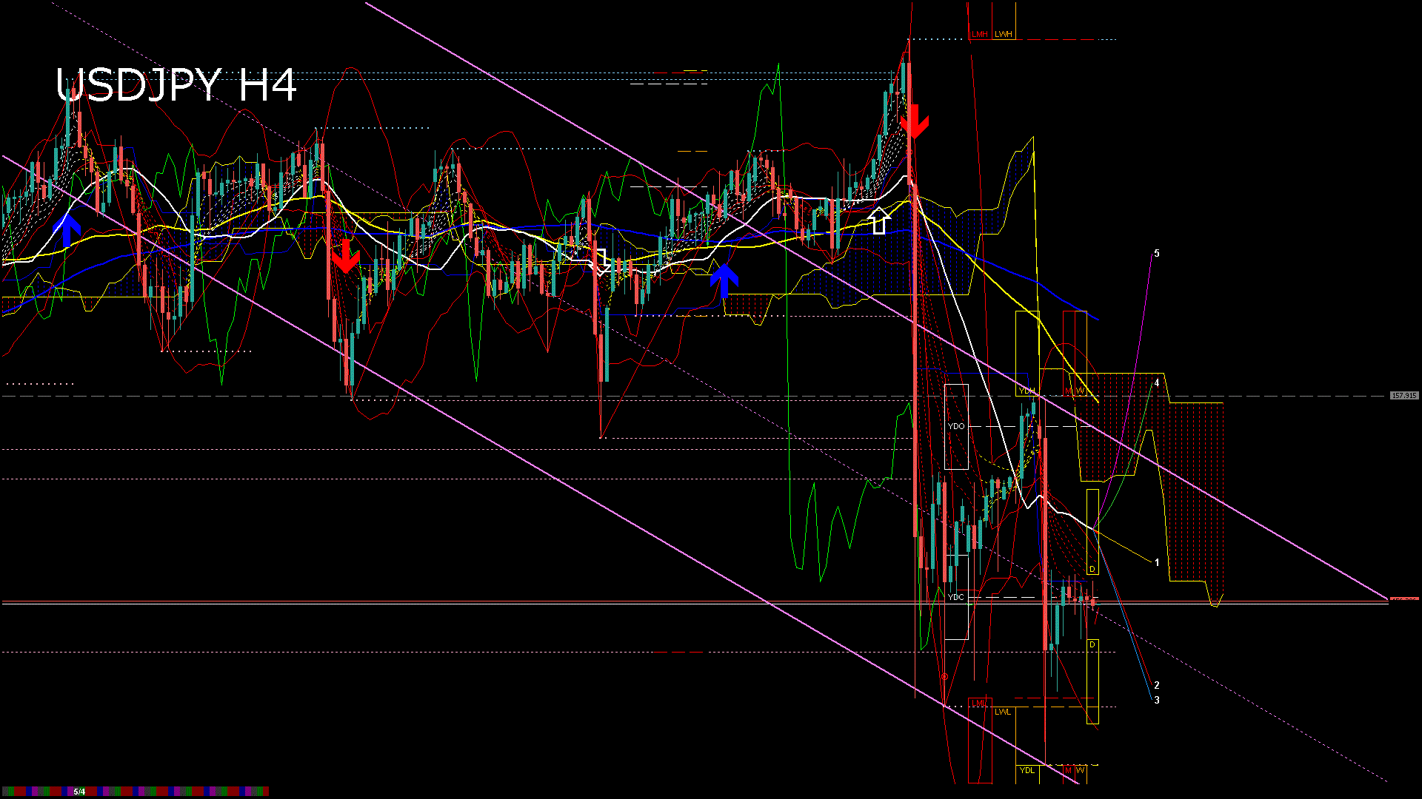Click forecast line number 3

coord(1157,700)
